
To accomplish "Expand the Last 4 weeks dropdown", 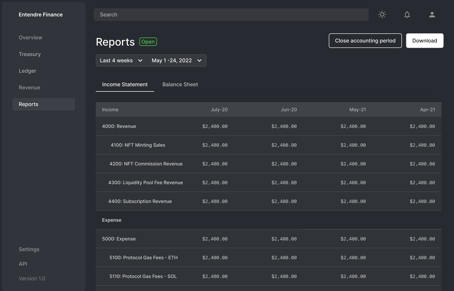I will [121, 60].
